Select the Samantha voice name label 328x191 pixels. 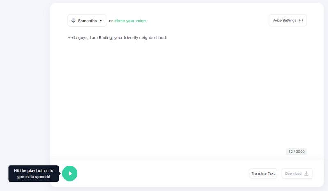tap(87, 21)
